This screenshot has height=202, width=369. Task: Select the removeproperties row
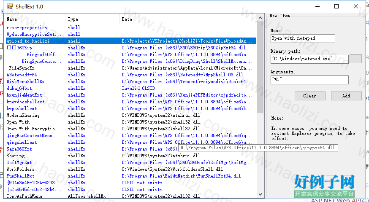[130, 27]
